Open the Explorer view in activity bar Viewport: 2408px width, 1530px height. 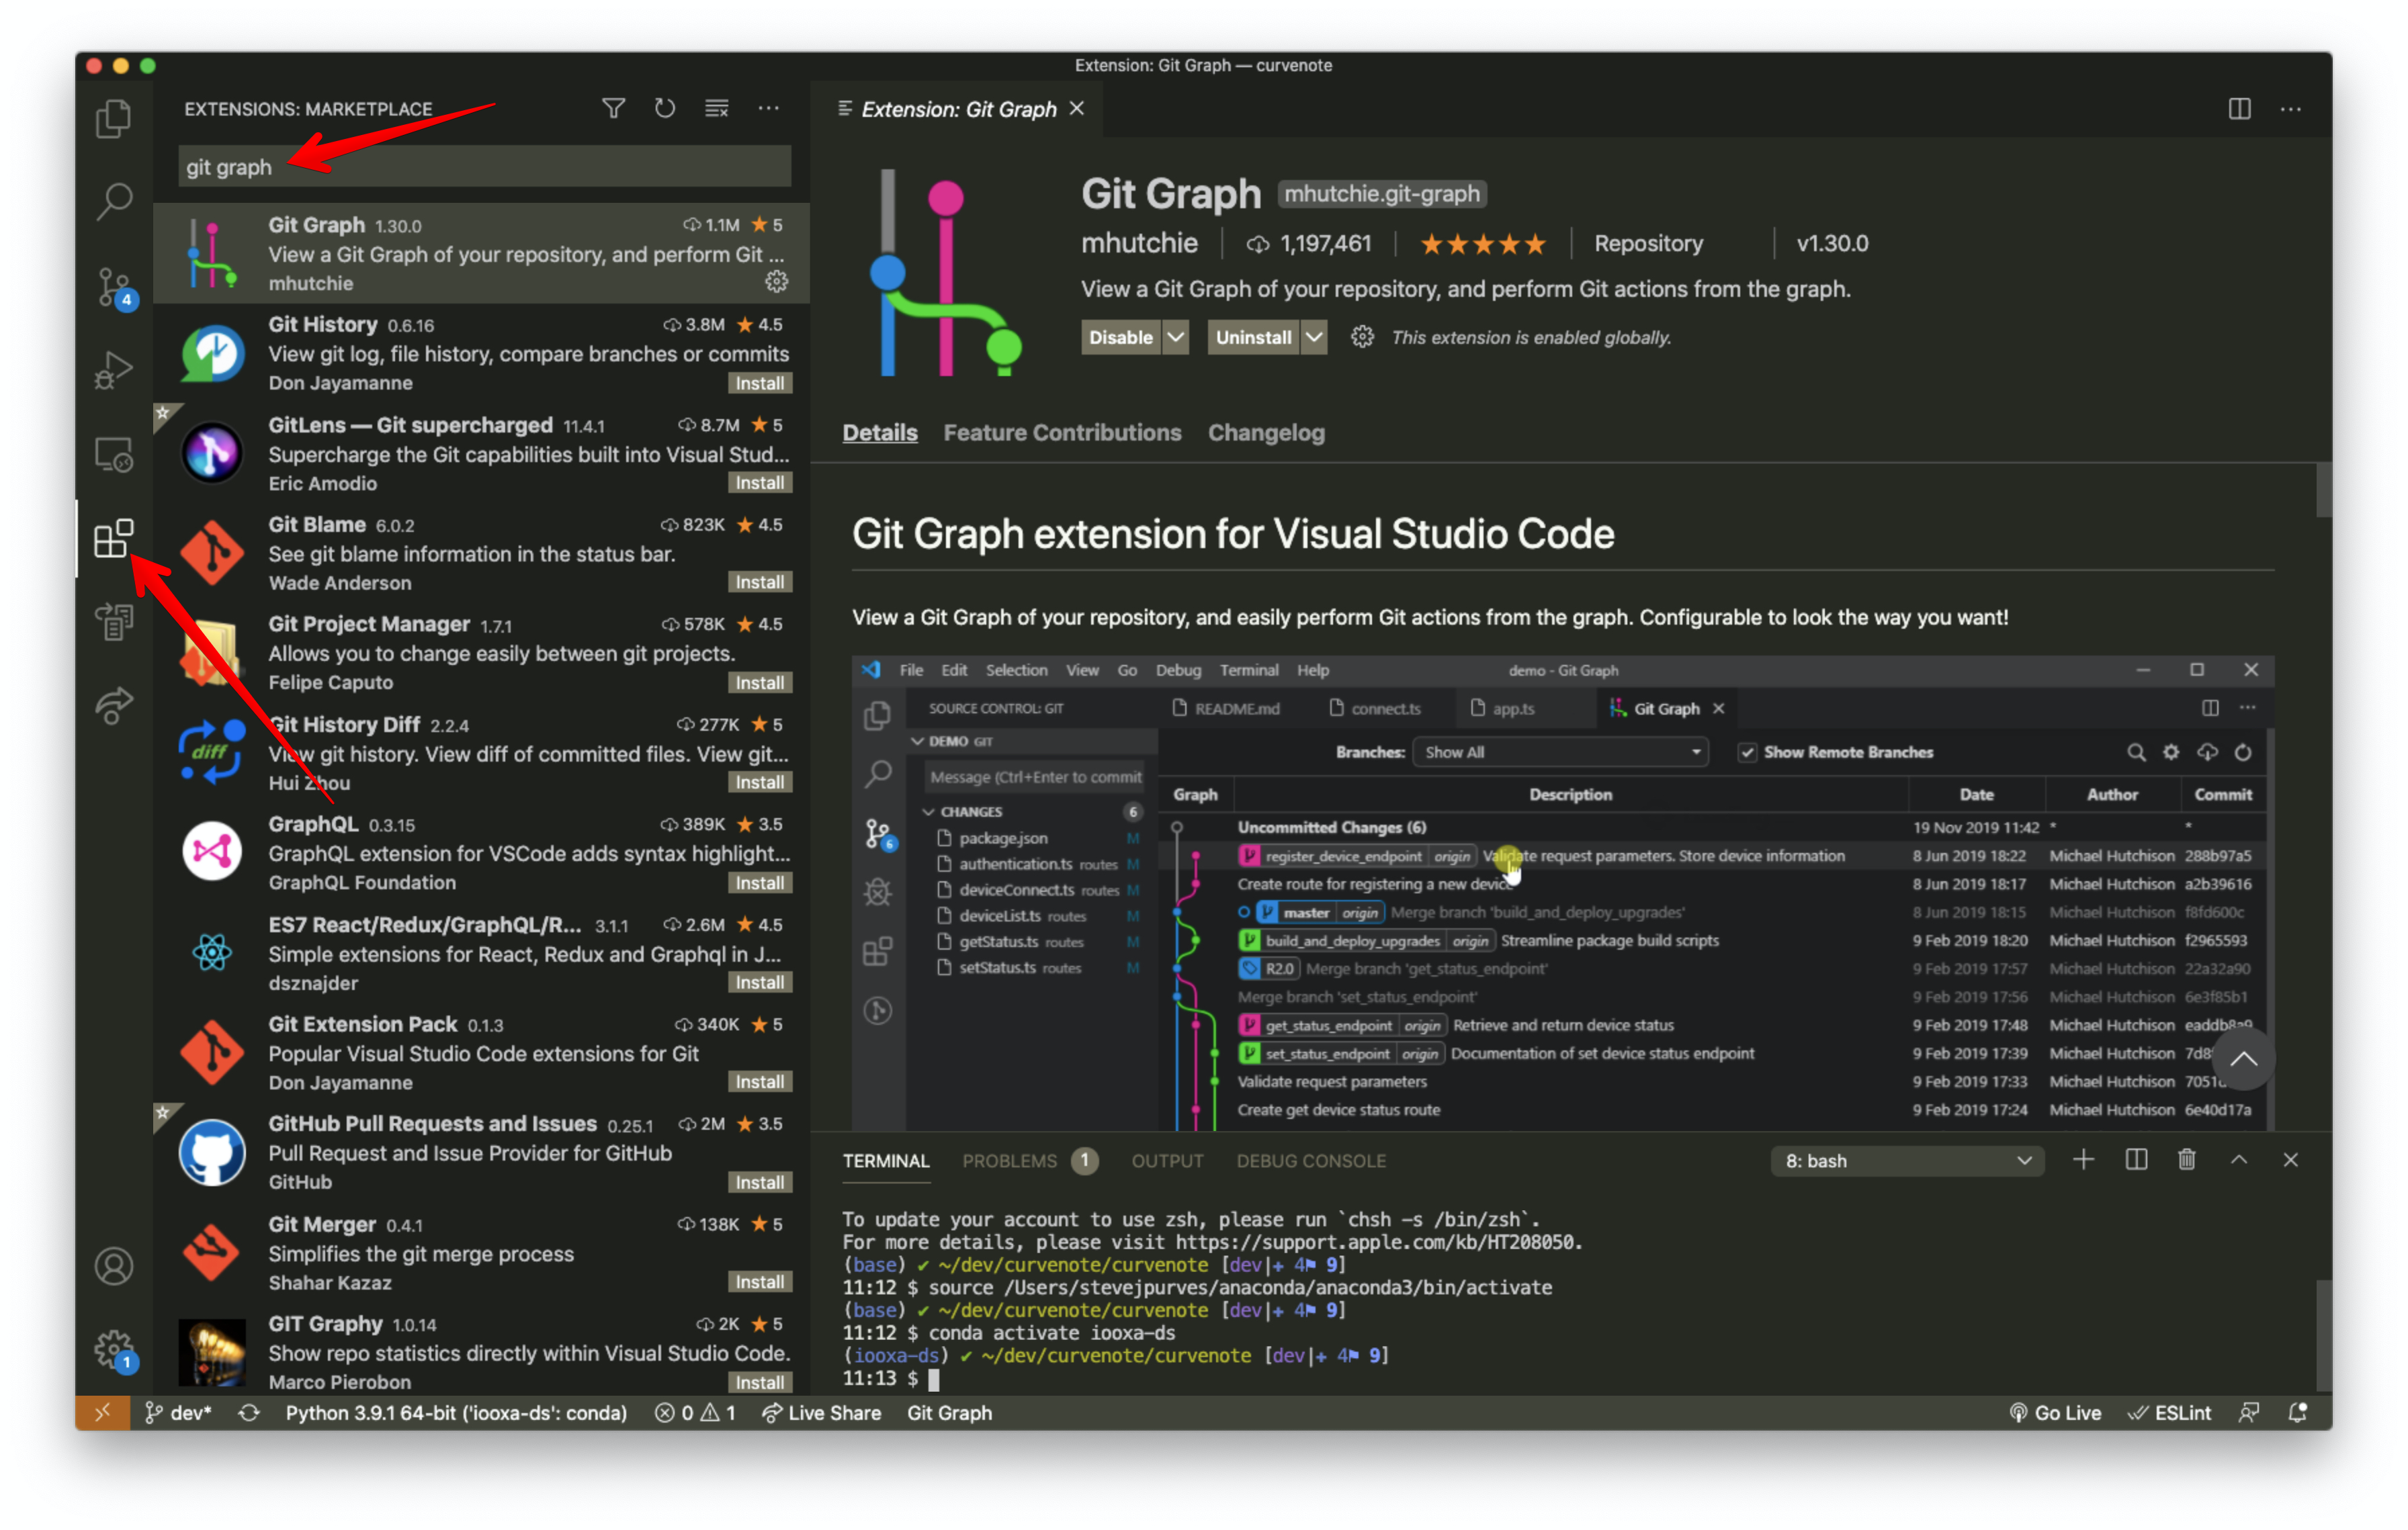[114, 119]
